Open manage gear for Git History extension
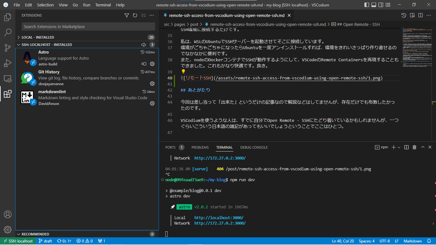The image size is (436, 245). click(152, 84)
